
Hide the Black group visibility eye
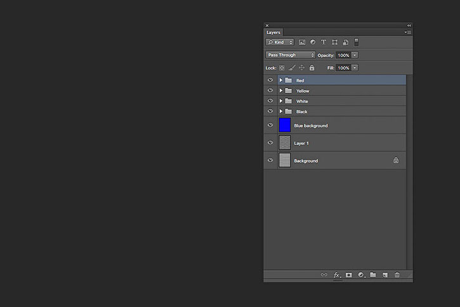(270, 111)
